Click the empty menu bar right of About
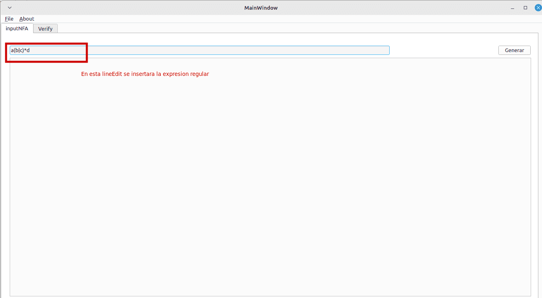The height and width of the screenshot is (298, 542). [283, 19]
